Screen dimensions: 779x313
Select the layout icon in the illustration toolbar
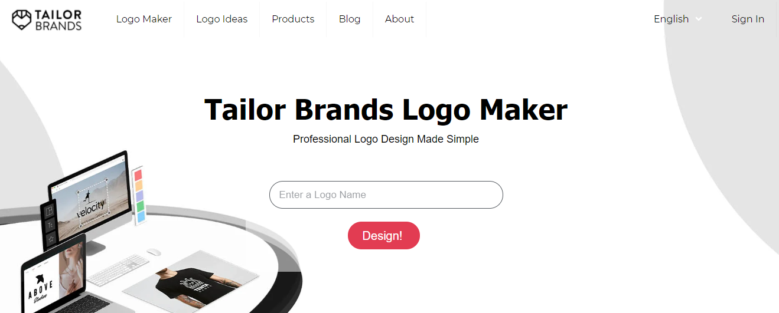50,210
